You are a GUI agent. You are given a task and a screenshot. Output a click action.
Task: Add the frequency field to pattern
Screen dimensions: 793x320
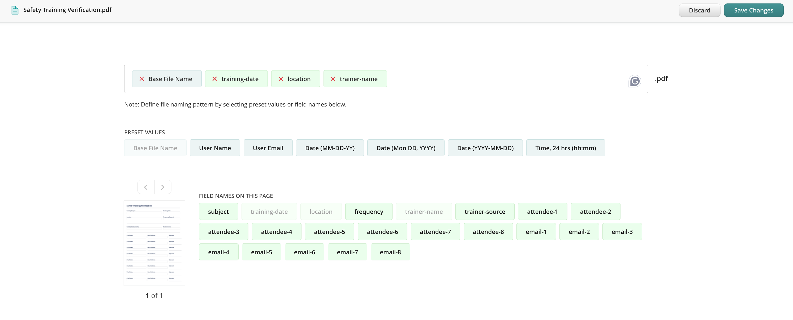(368, 212)
